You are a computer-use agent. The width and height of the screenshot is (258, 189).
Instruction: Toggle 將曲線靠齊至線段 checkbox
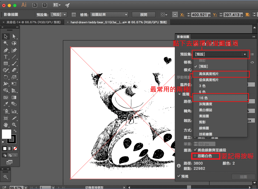[195, 150]
